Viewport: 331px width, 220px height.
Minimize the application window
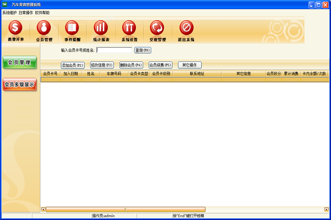point(312,5)
